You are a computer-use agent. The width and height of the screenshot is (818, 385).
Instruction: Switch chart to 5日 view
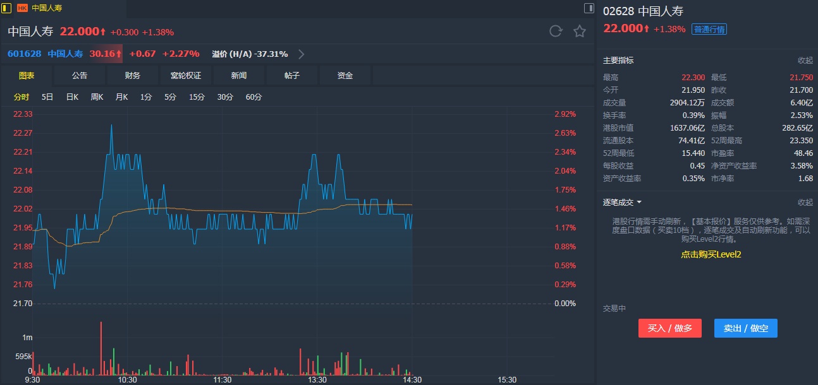click(47, 97)
